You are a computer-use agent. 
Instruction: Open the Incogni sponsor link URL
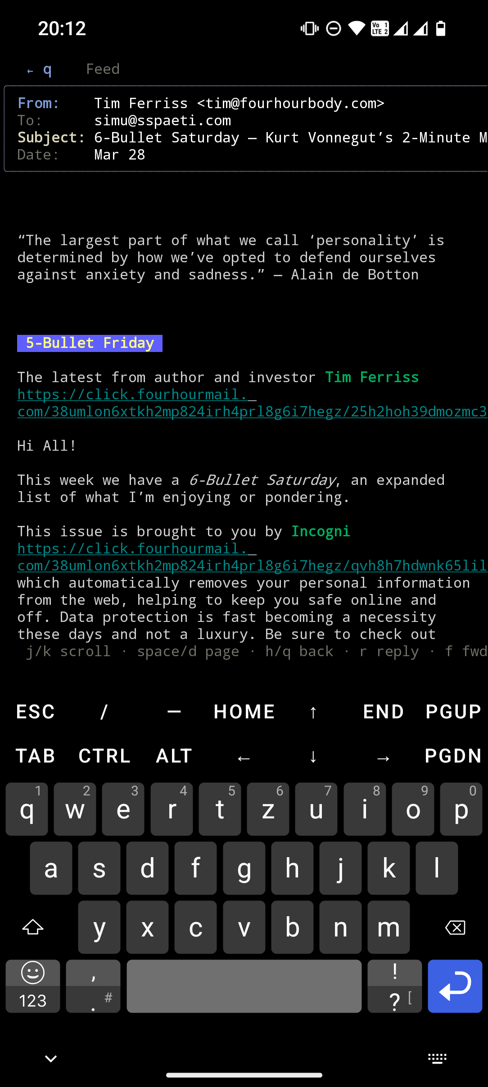[x=252, y=557]
